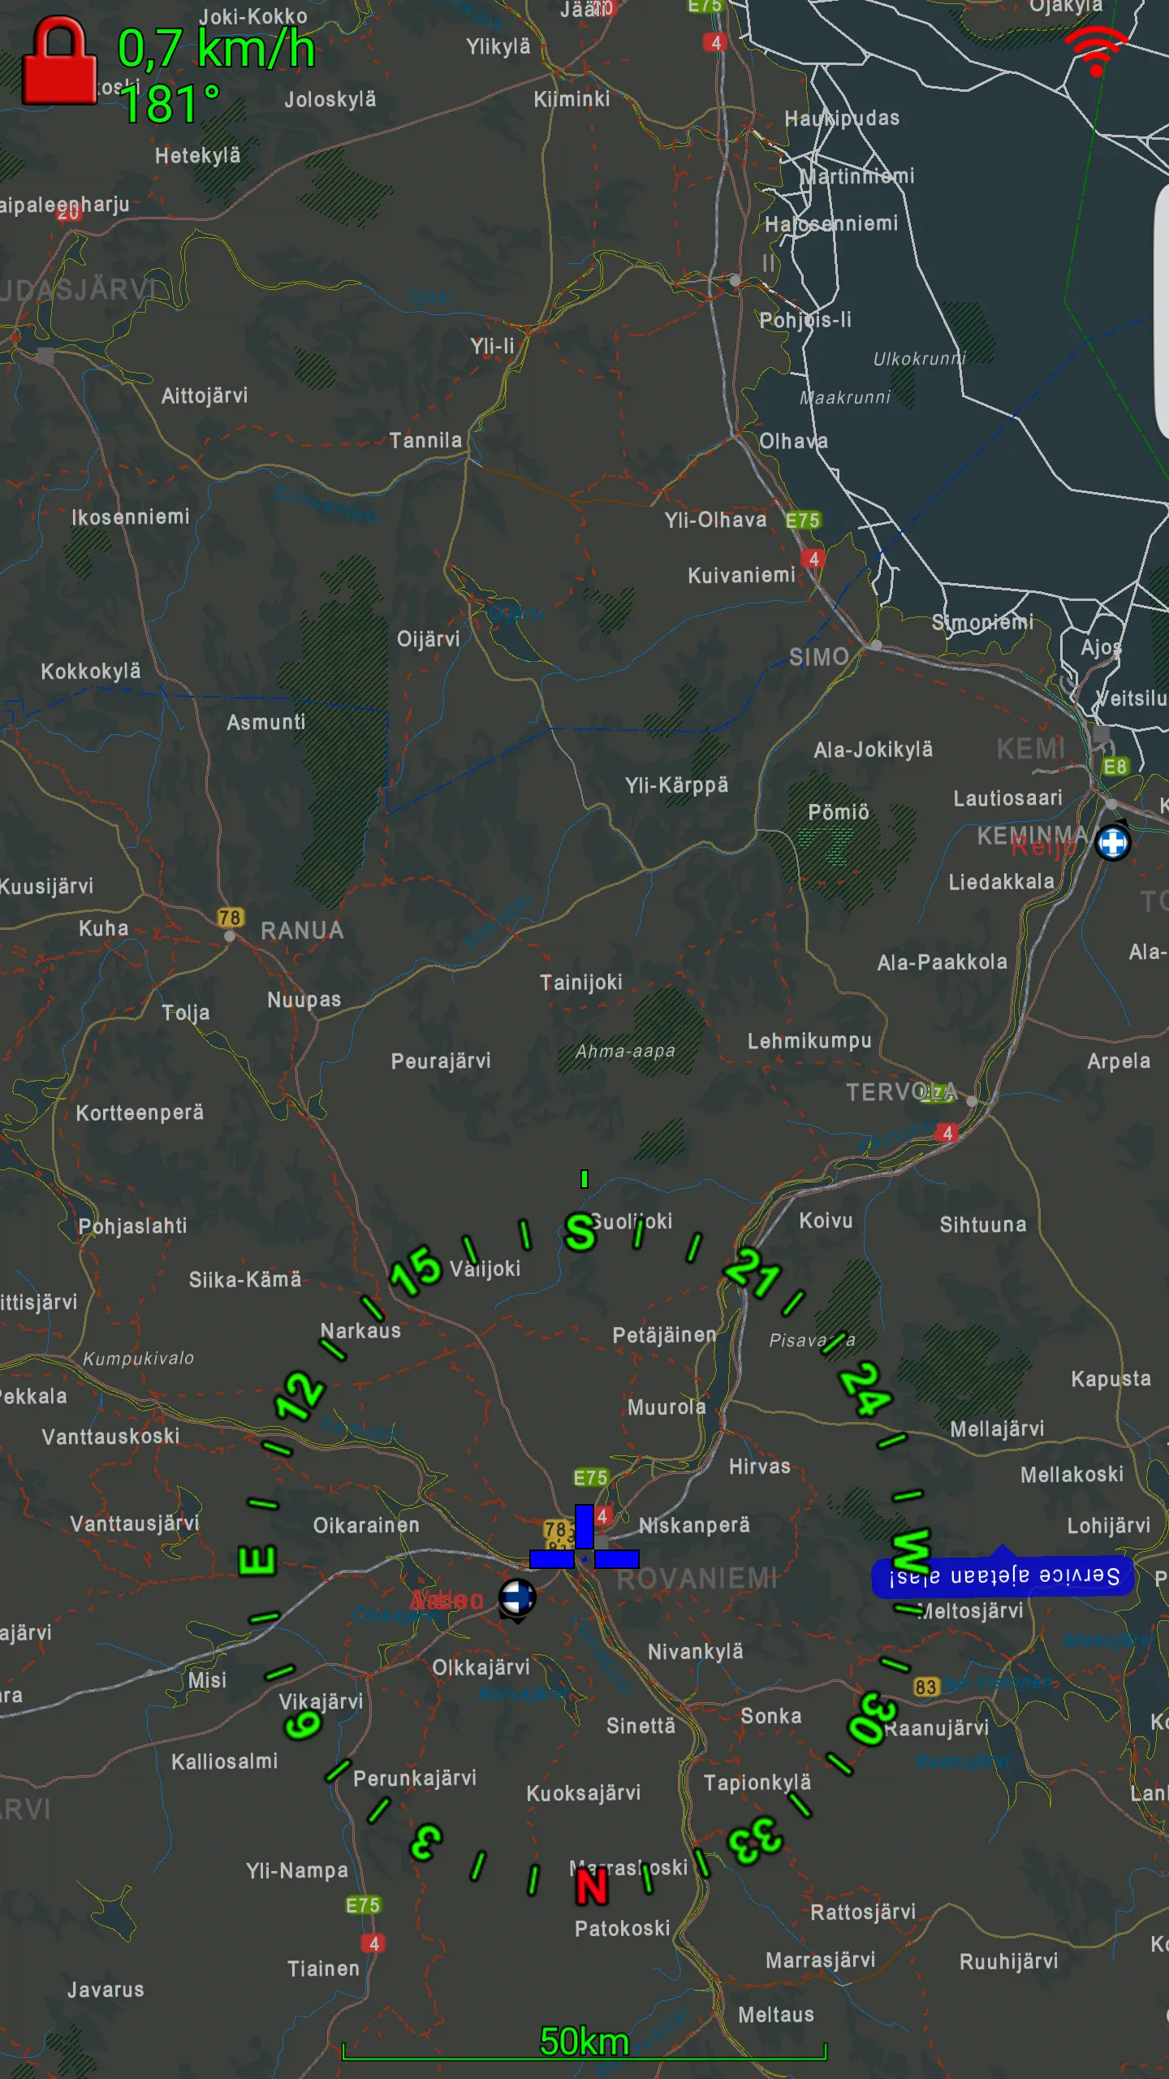This screenshot has height=2079, width=1169.
Task: Tap the small green heading tick above S
Action: (x=584, y=1178)
